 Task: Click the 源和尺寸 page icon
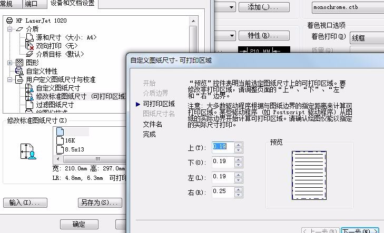click(x=29, y=37)
